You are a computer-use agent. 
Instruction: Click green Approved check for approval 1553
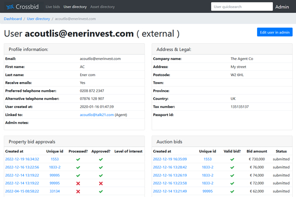[101, 159]
